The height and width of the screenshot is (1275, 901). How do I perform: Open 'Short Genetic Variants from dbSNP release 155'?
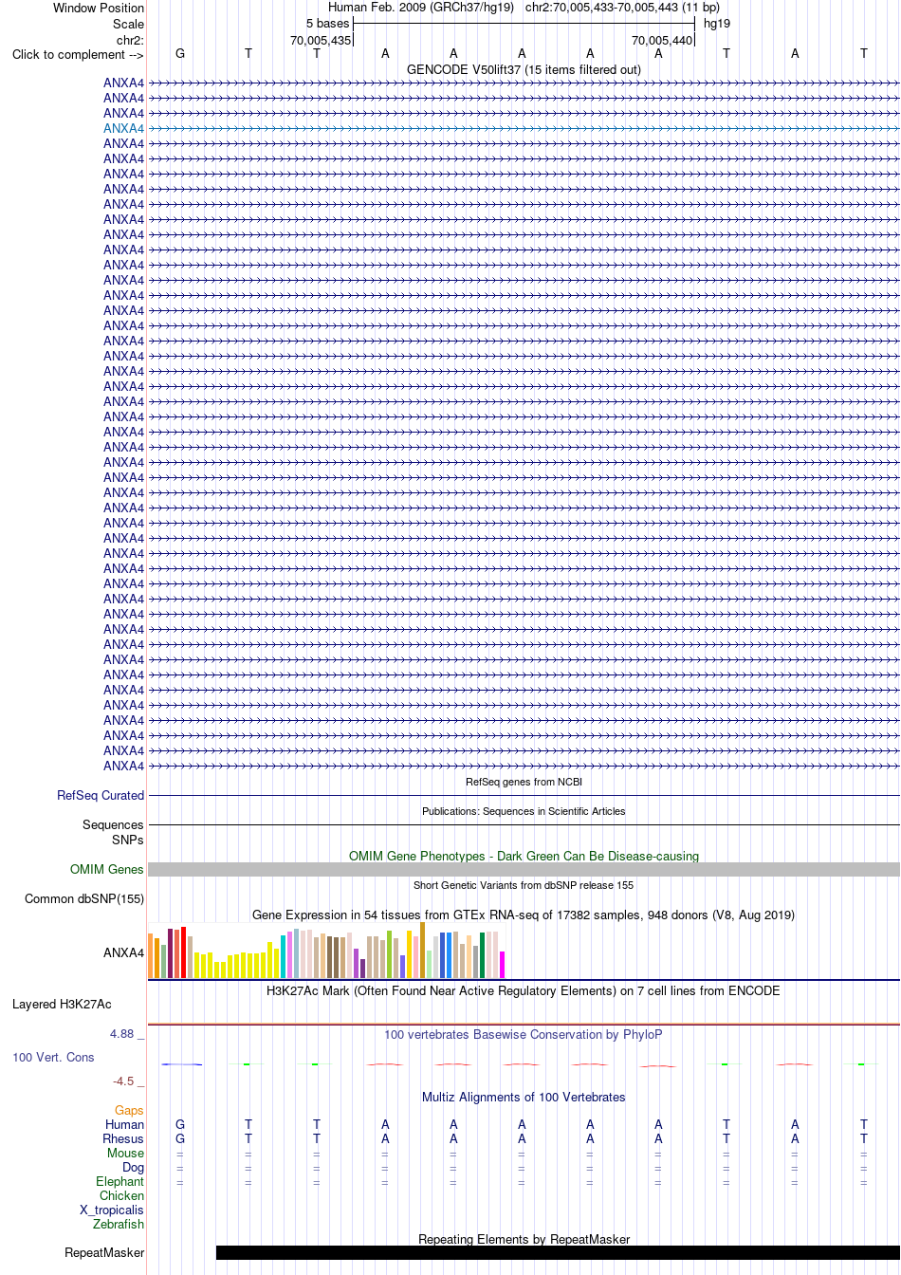pyautogui.click(x=524, y=885)
